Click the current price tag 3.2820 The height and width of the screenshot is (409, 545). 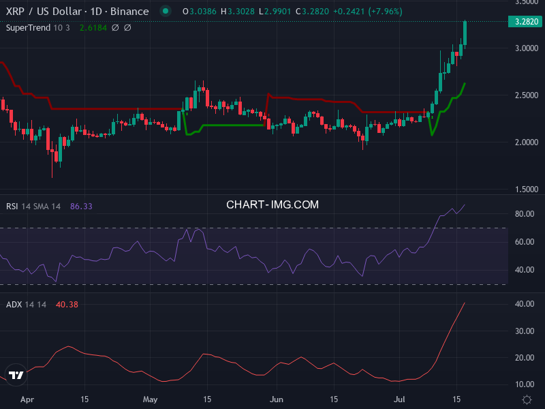click(x=526, y=22)
